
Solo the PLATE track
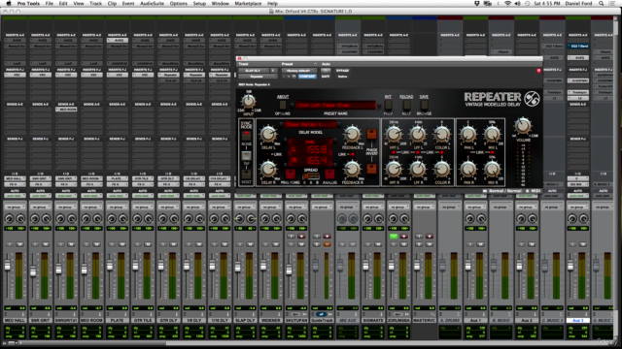112,244
